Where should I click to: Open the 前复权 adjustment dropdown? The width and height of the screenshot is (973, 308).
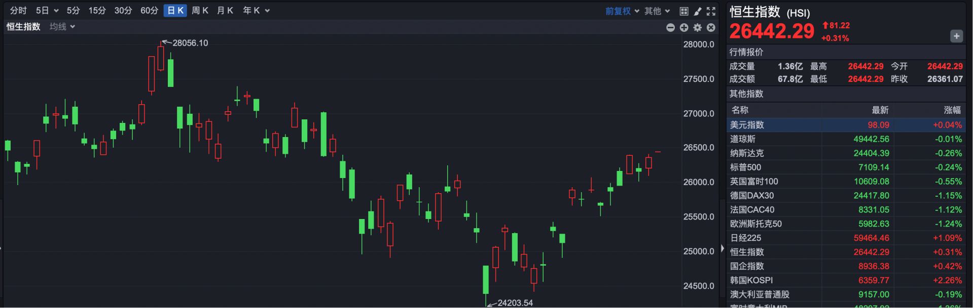point(622,11)
